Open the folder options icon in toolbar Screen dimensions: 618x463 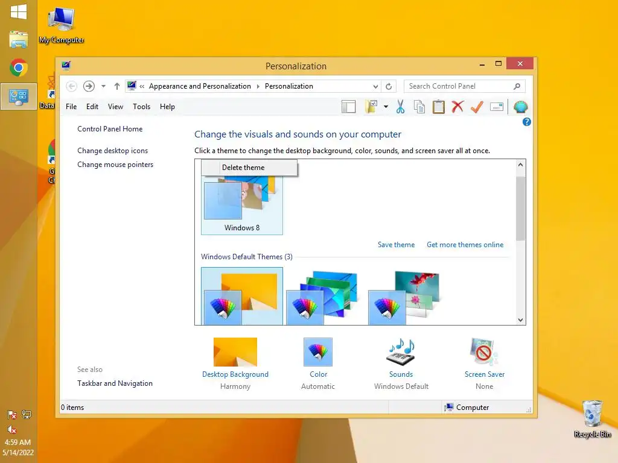pyautogui.click(x=371, y=107)
